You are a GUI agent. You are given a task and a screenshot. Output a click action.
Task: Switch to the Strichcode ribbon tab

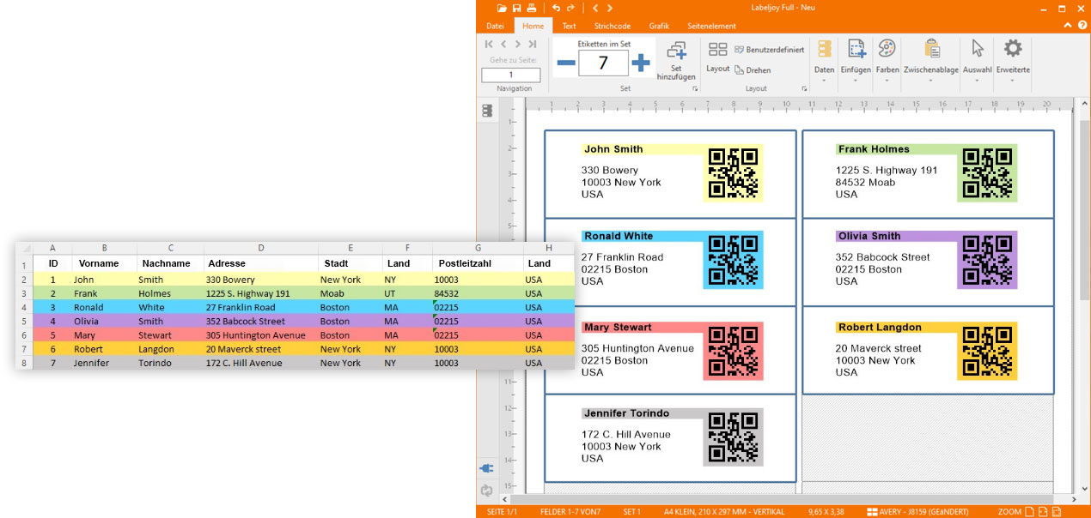pyautogui.click(x=611, y=26)
